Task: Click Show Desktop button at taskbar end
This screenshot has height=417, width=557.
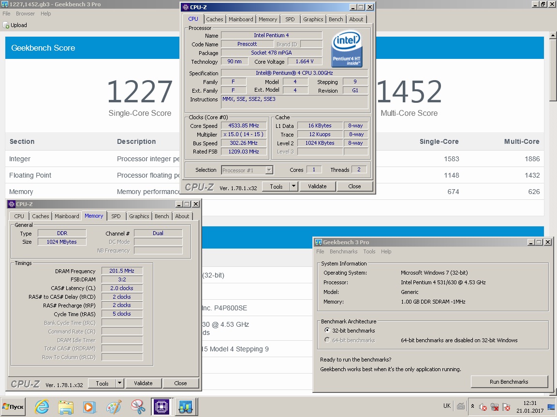Action: pyautogui.click(x=551, y=407)
